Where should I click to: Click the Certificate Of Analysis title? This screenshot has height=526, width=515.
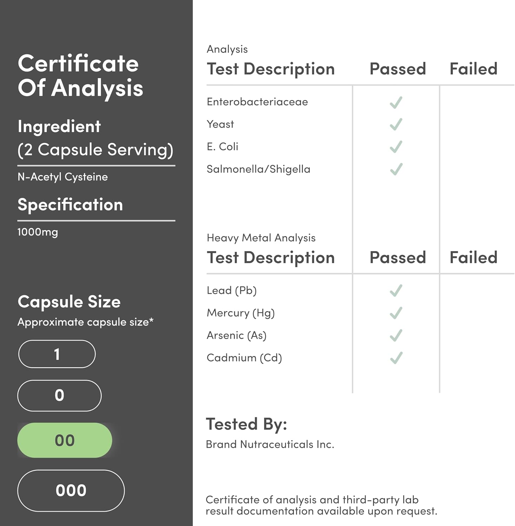point(80,76)
